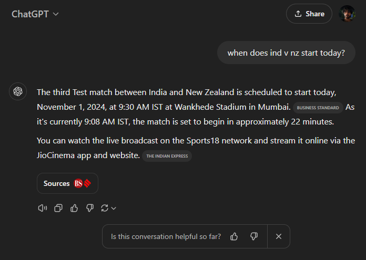
Task: Dislike the response with thumbs down icon
Action: click(90, 208)
